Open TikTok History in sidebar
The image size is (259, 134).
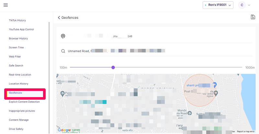pos(17,20)
